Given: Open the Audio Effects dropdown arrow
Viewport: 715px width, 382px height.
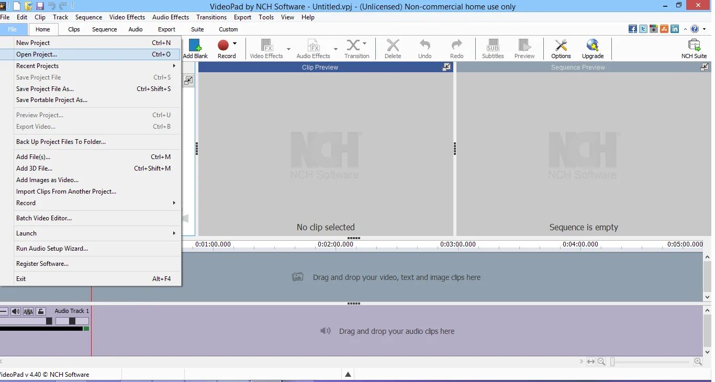Looking at the screenshot, I should [x=336, y=49].
